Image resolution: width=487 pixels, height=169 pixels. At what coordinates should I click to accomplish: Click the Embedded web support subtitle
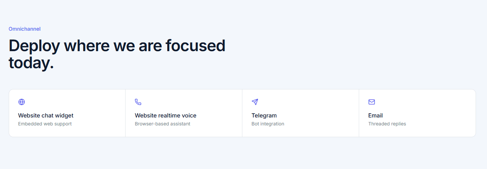[45, 124]
